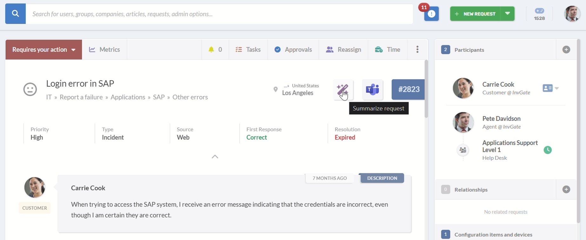Click the Other errors breadcrumb
Viewport: 586px width, 240px height.
190,97
